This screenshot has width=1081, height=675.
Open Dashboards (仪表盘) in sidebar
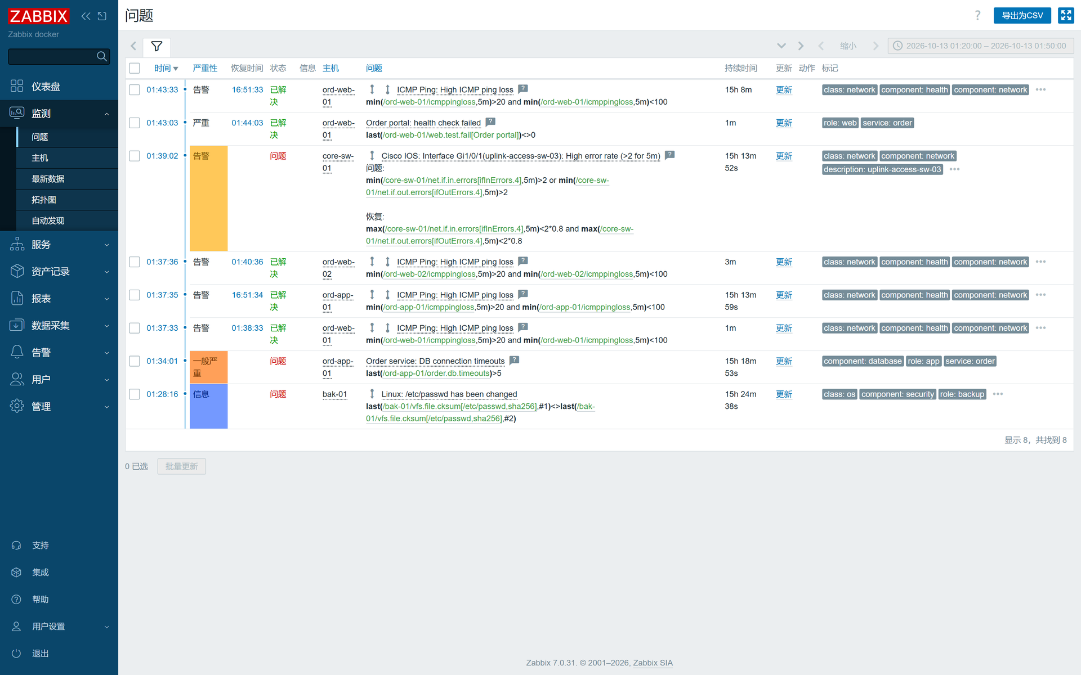click(x=59, y=86)
